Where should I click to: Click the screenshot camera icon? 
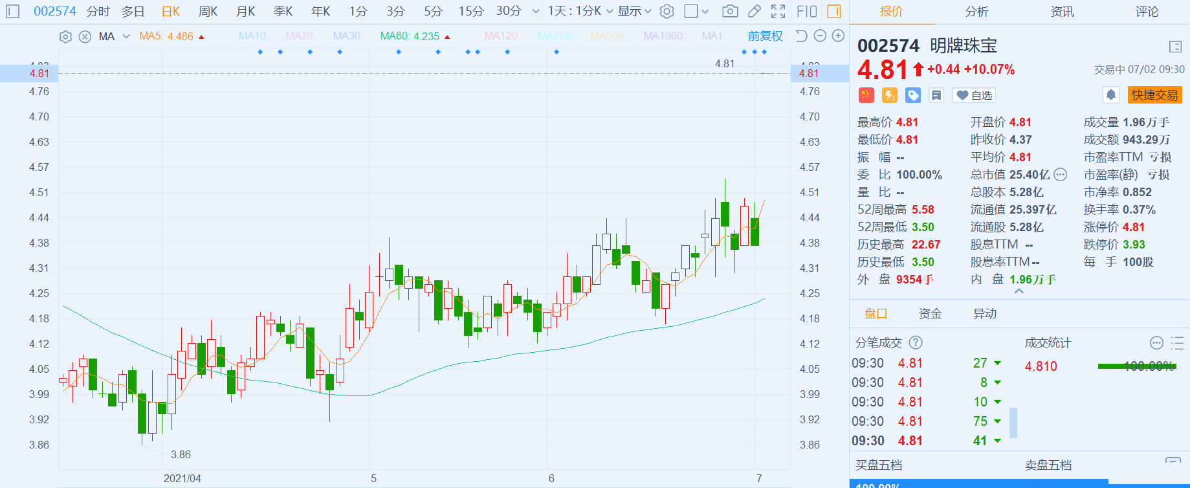730,11
